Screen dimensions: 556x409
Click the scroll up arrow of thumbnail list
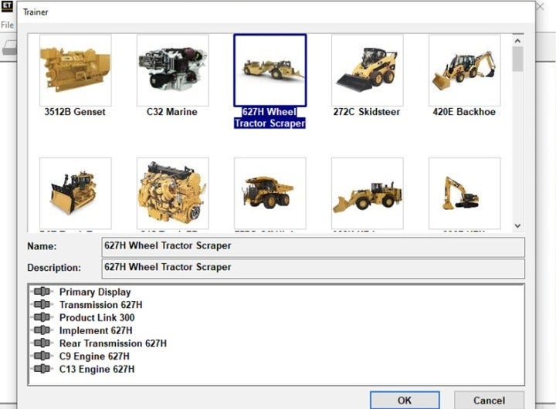pos(517,41)
